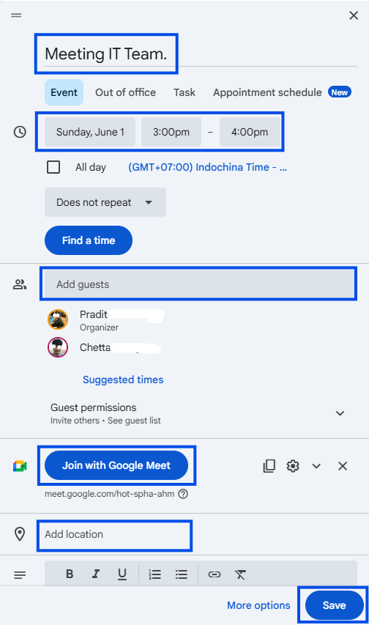Image resolution: width=369 pixels, height=625 pixels.
Task: Remove formatting from description text
Action: tap(240, 574)
